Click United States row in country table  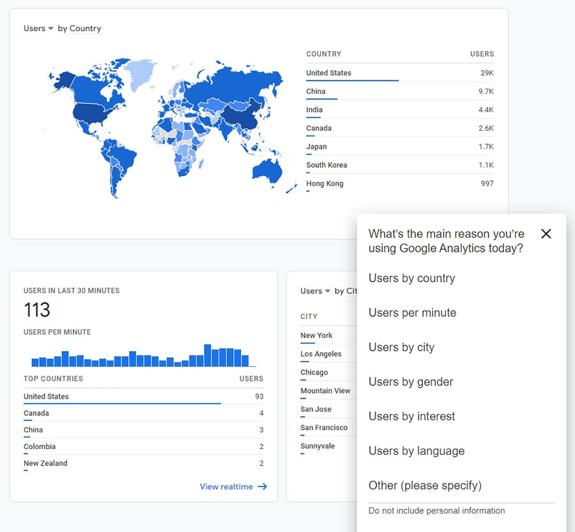click(399, 73)
